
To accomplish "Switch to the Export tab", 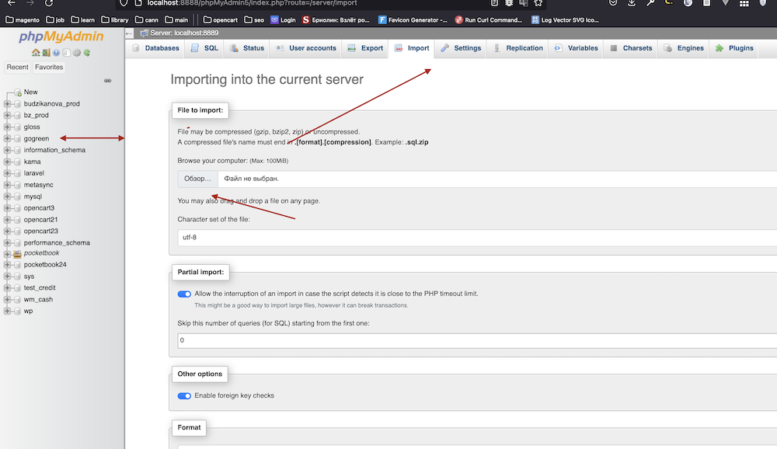I will (x=365, y=48).
